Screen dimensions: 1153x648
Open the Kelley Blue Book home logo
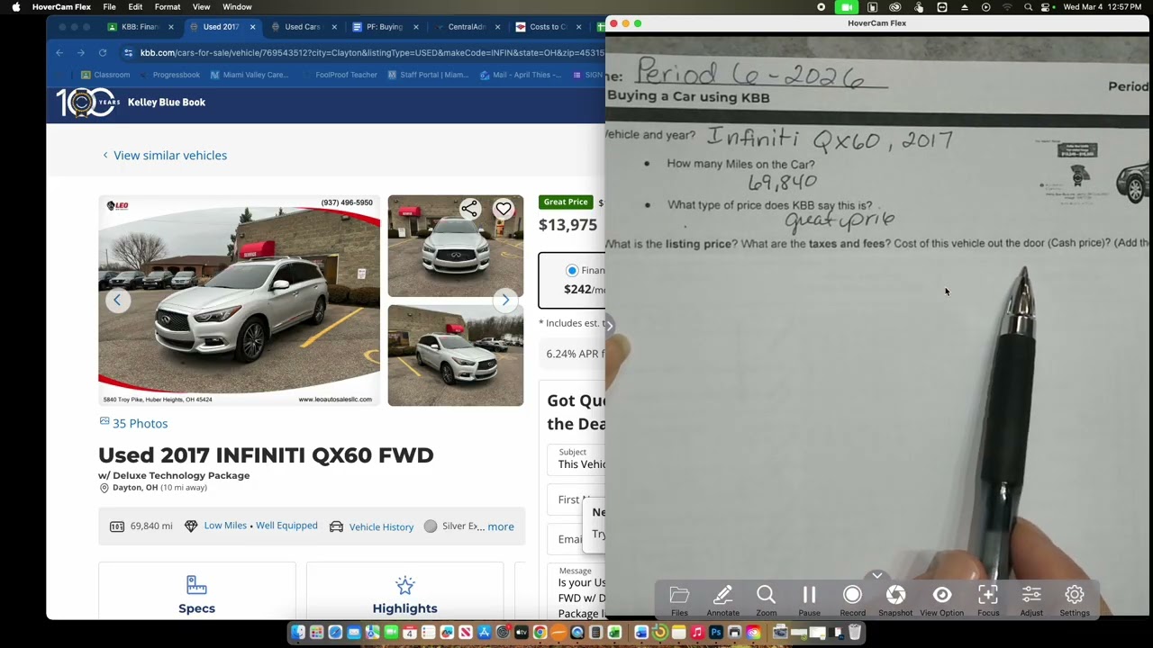point(131,102)
